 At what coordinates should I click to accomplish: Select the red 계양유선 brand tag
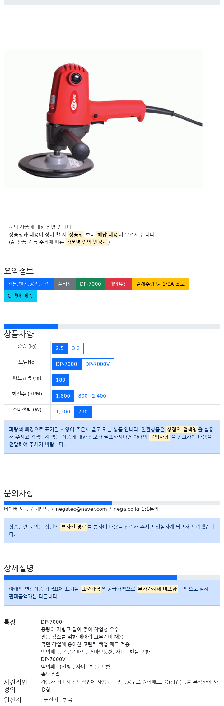click(119, 284)
